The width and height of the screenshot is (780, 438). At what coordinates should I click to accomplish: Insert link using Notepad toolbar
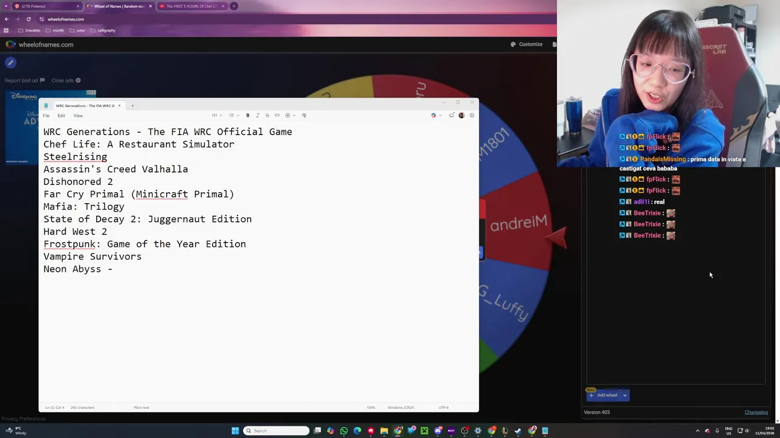(277, 115)
